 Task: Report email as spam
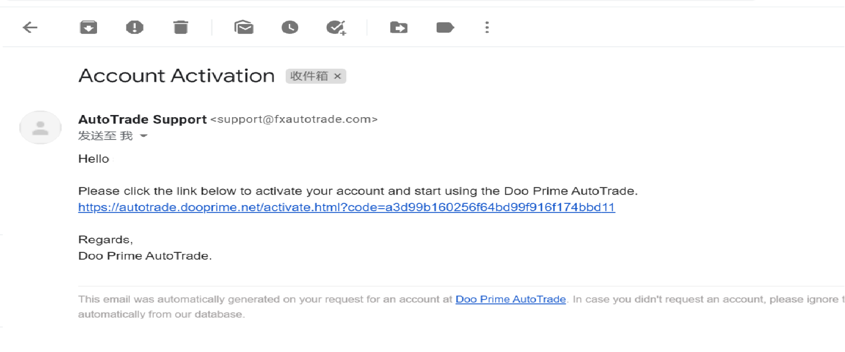(x=135, y=27)
